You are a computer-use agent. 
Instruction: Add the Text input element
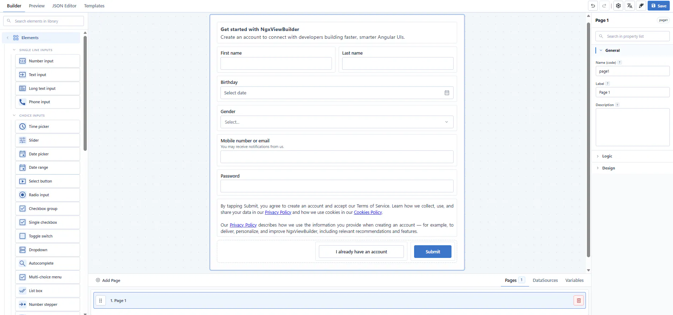(48, 75)
